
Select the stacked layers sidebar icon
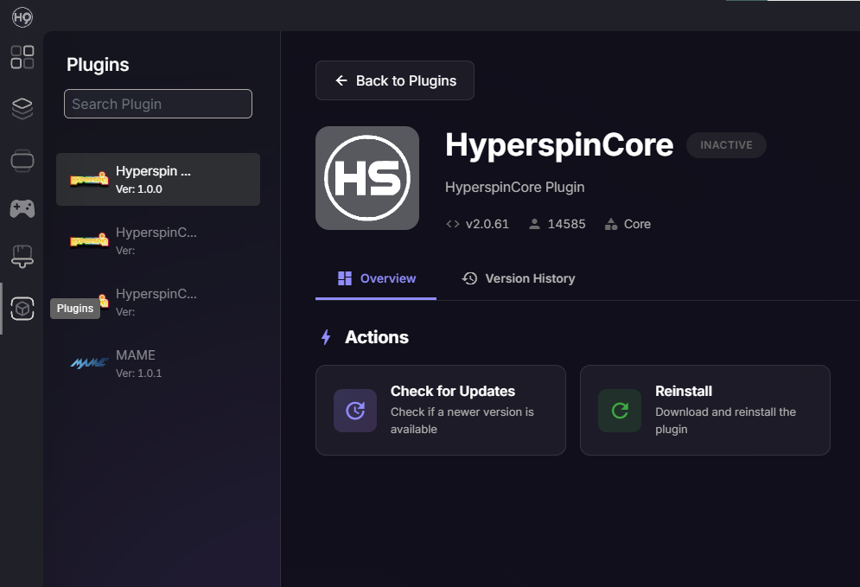point(22,108)
